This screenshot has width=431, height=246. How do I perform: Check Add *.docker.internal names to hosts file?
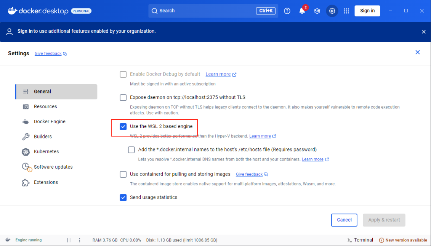point(131,150)
